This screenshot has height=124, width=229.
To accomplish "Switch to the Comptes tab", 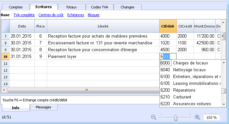I will coord(16,7).
